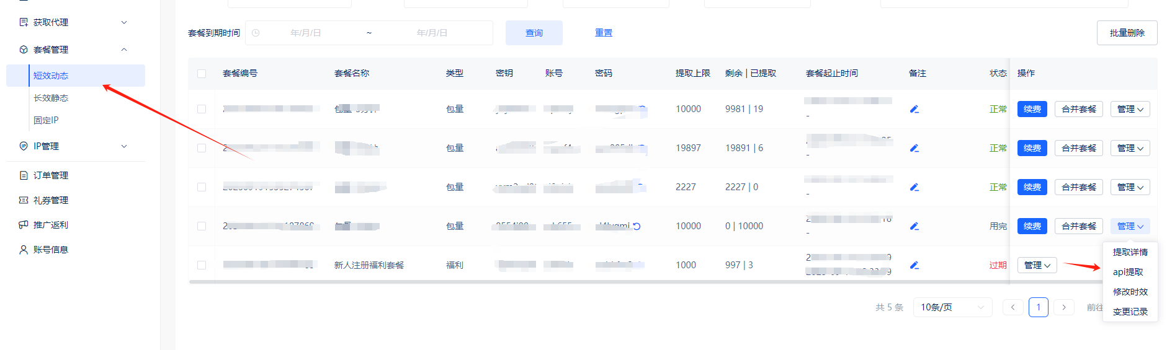Go to next page arrow
Viewport: 1167px width, 350px height.
(x=1064, y=307)
